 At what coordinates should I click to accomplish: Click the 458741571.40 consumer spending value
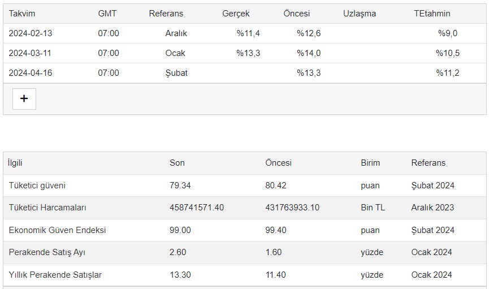click(197, 208)
